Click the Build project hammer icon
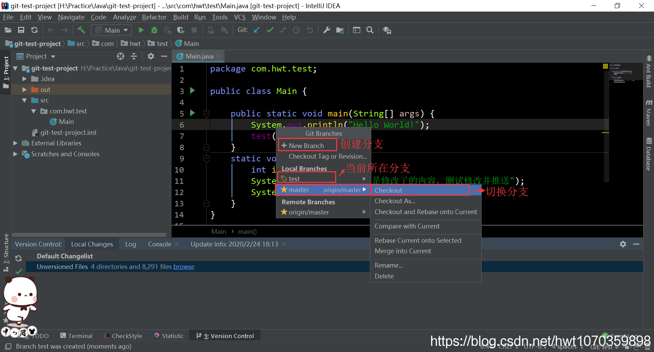The height and width of the screenshot is (352, 654). click(x=81, y=30)
